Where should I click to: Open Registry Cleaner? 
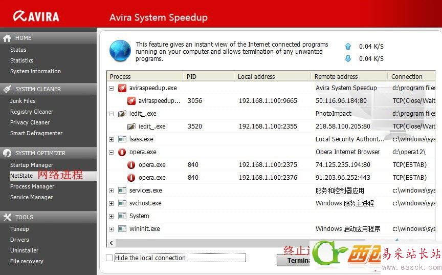[x=32, y=112]
